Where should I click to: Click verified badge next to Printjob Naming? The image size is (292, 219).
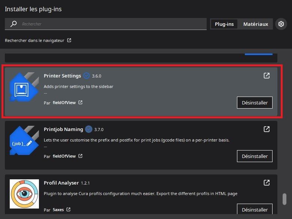(x=89, y=129)
